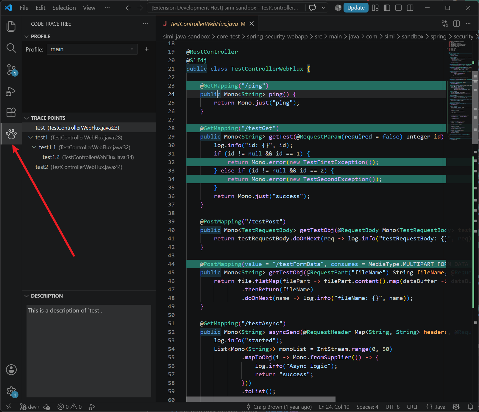Toggle the bottom panel
Image resolution: width=479 pixels, height=412 pixels.
(398, 8)
